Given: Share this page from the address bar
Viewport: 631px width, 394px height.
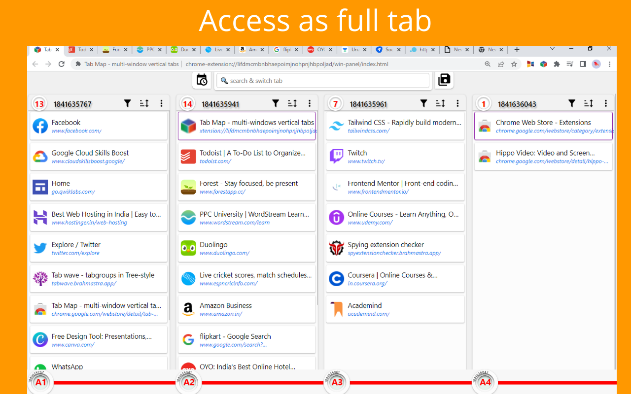Looking at the screenshot, I should [501, 64].
